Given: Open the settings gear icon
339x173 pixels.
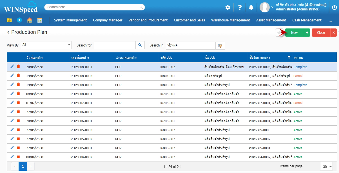Looking at the screenshot, I should click(x=228, y=8).
